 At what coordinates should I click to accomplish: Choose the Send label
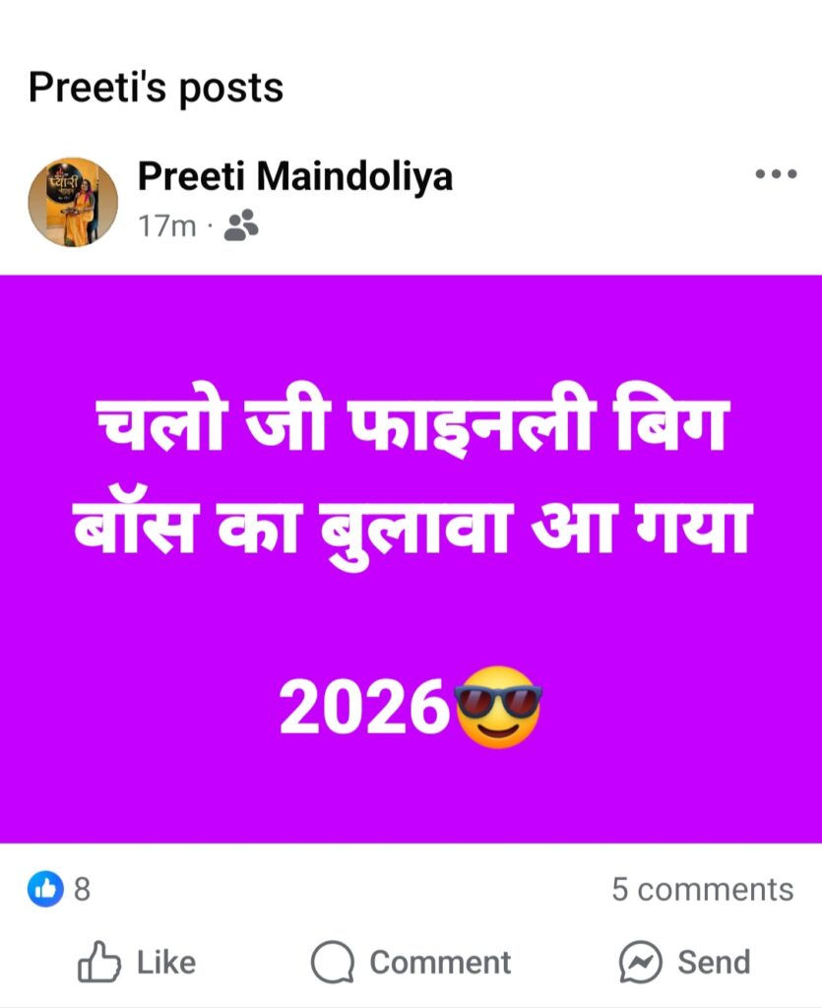714,963
